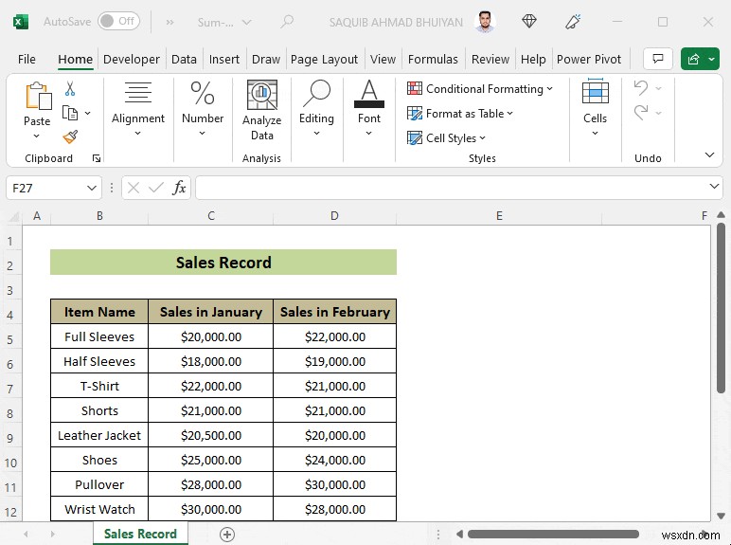Open the file name dropdown arrow
Screen dimensions: 731x545
pos(246,22)
